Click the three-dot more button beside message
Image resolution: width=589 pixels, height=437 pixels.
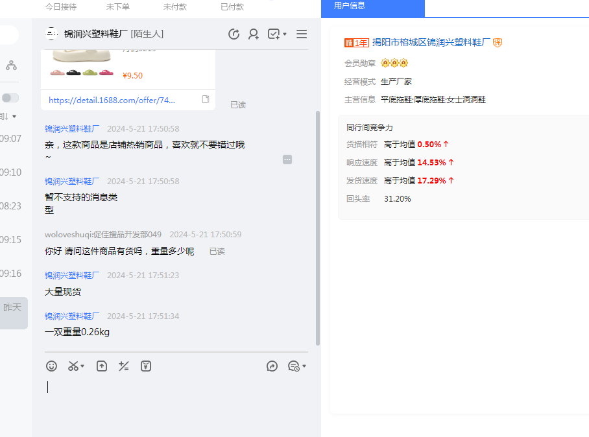[x=287, y=159]
